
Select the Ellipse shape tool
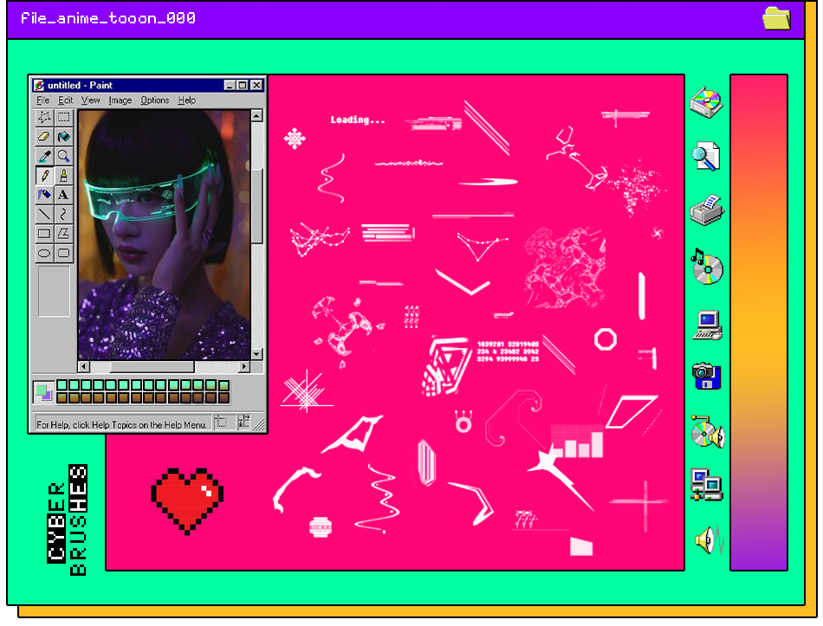44,254
